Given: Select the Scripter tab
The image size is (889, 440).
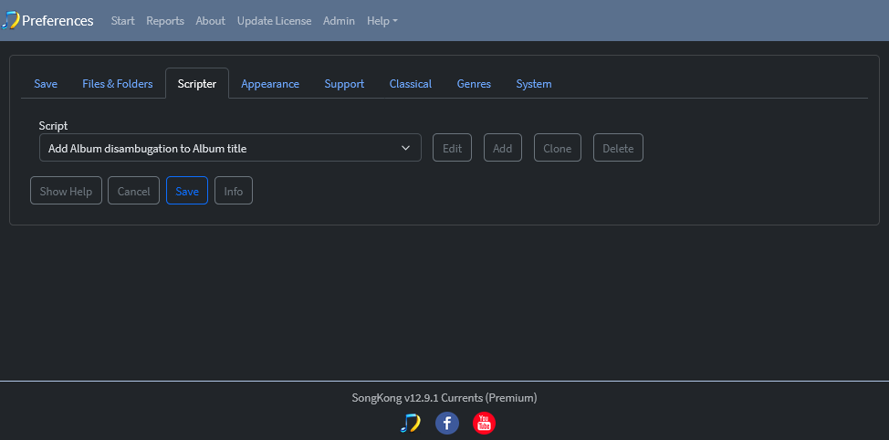Looking at the screenshot, I should pyautogui.click(x=197, y=84).
